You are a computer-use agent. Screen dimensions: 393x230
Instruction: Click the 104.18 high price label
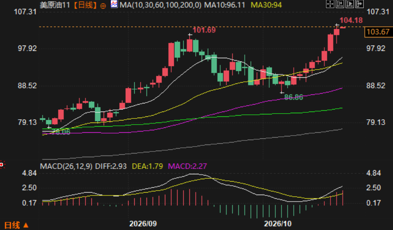[x=351, y=20]
